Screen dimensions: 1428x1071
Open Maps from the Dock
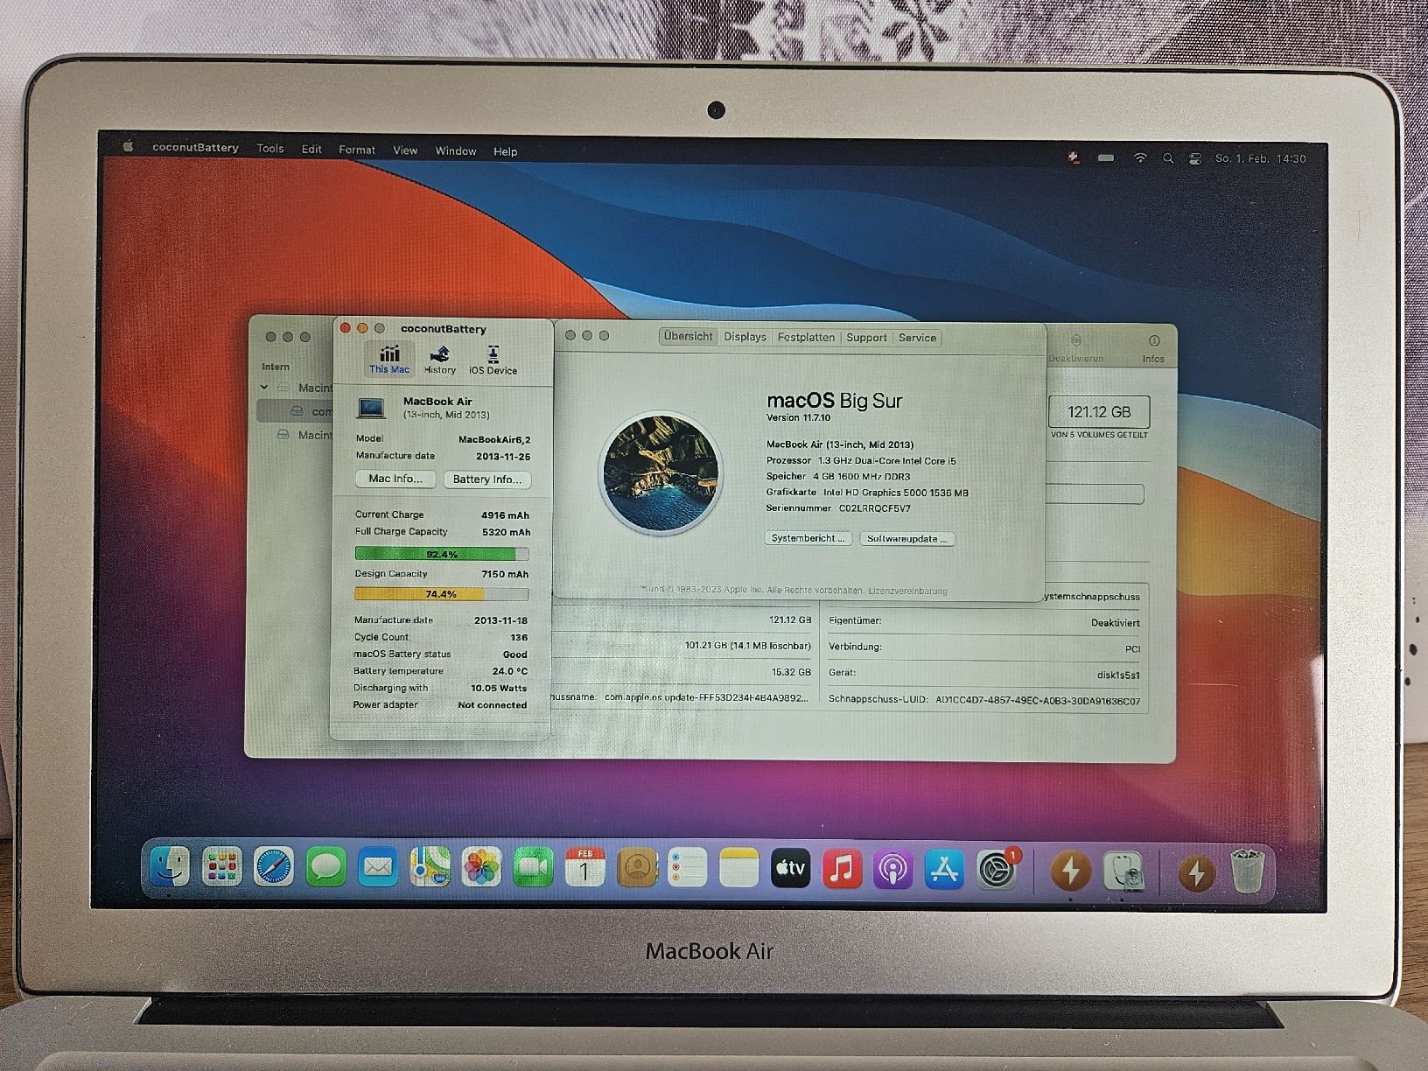pyautogui.click(x=430, y=868)
